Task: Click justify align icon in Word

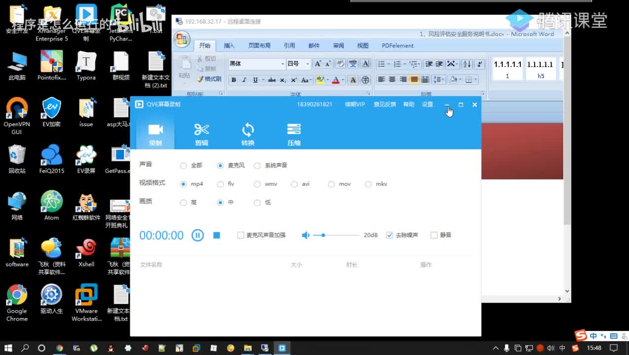Action: [x=414, y=79]
